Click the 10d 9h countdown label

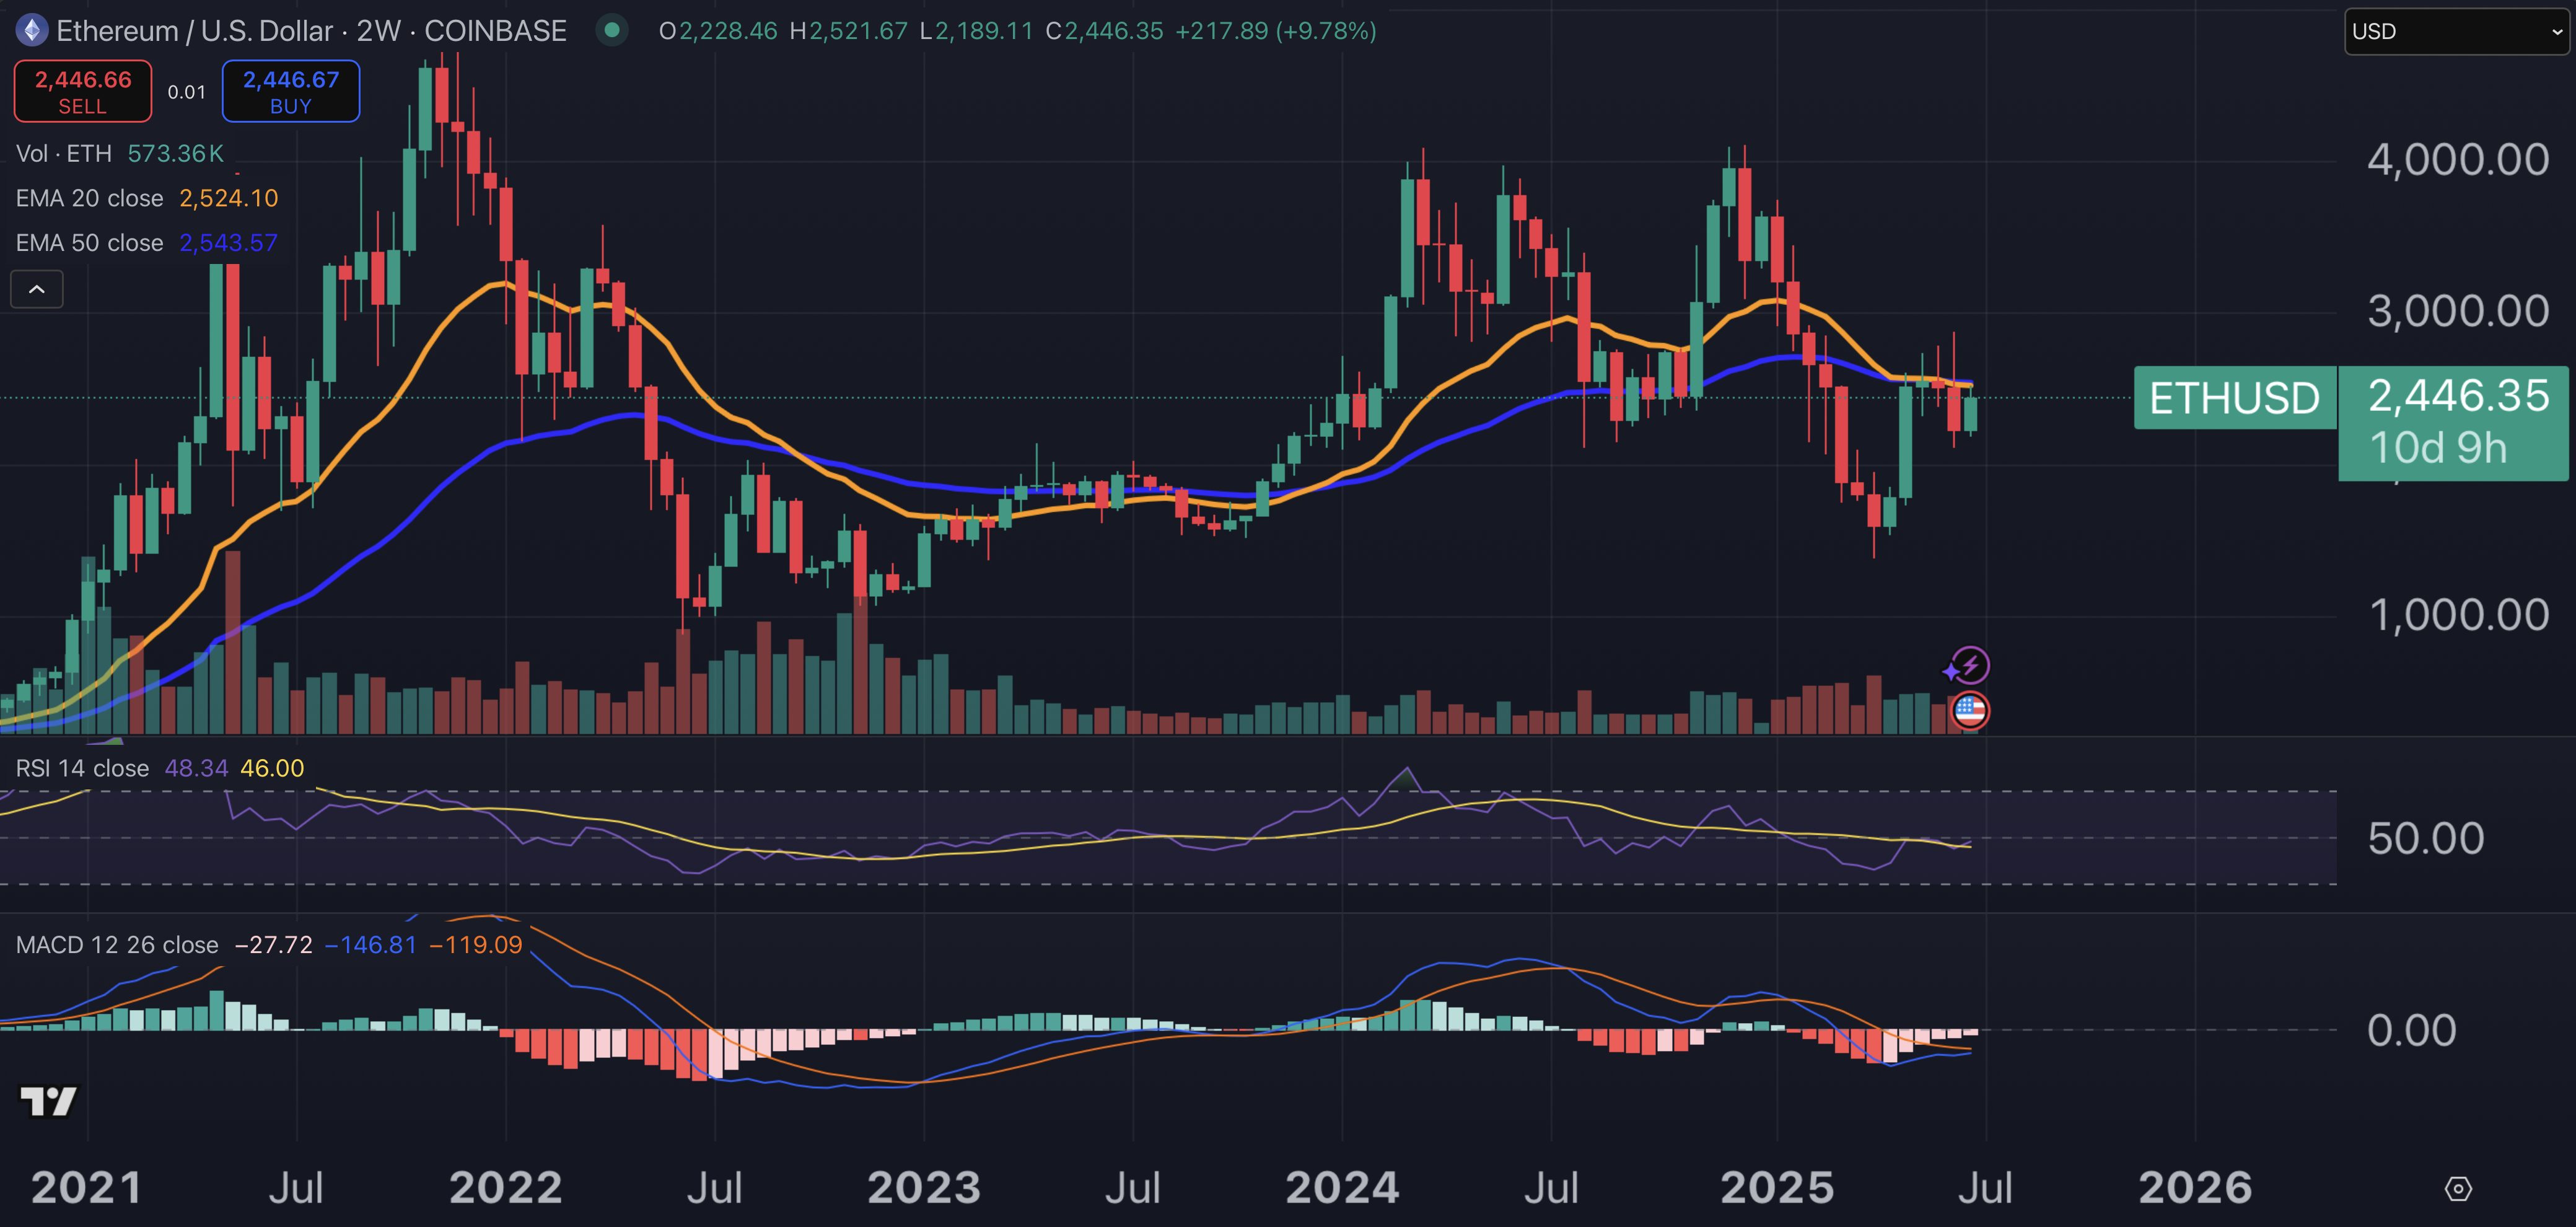pos(2438,448)
